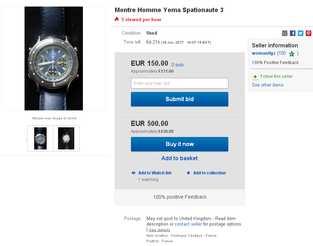The width and height of the screenshot is (313, 246).
Task: Open the 0 bids link
Action: (x=178, y=65)
